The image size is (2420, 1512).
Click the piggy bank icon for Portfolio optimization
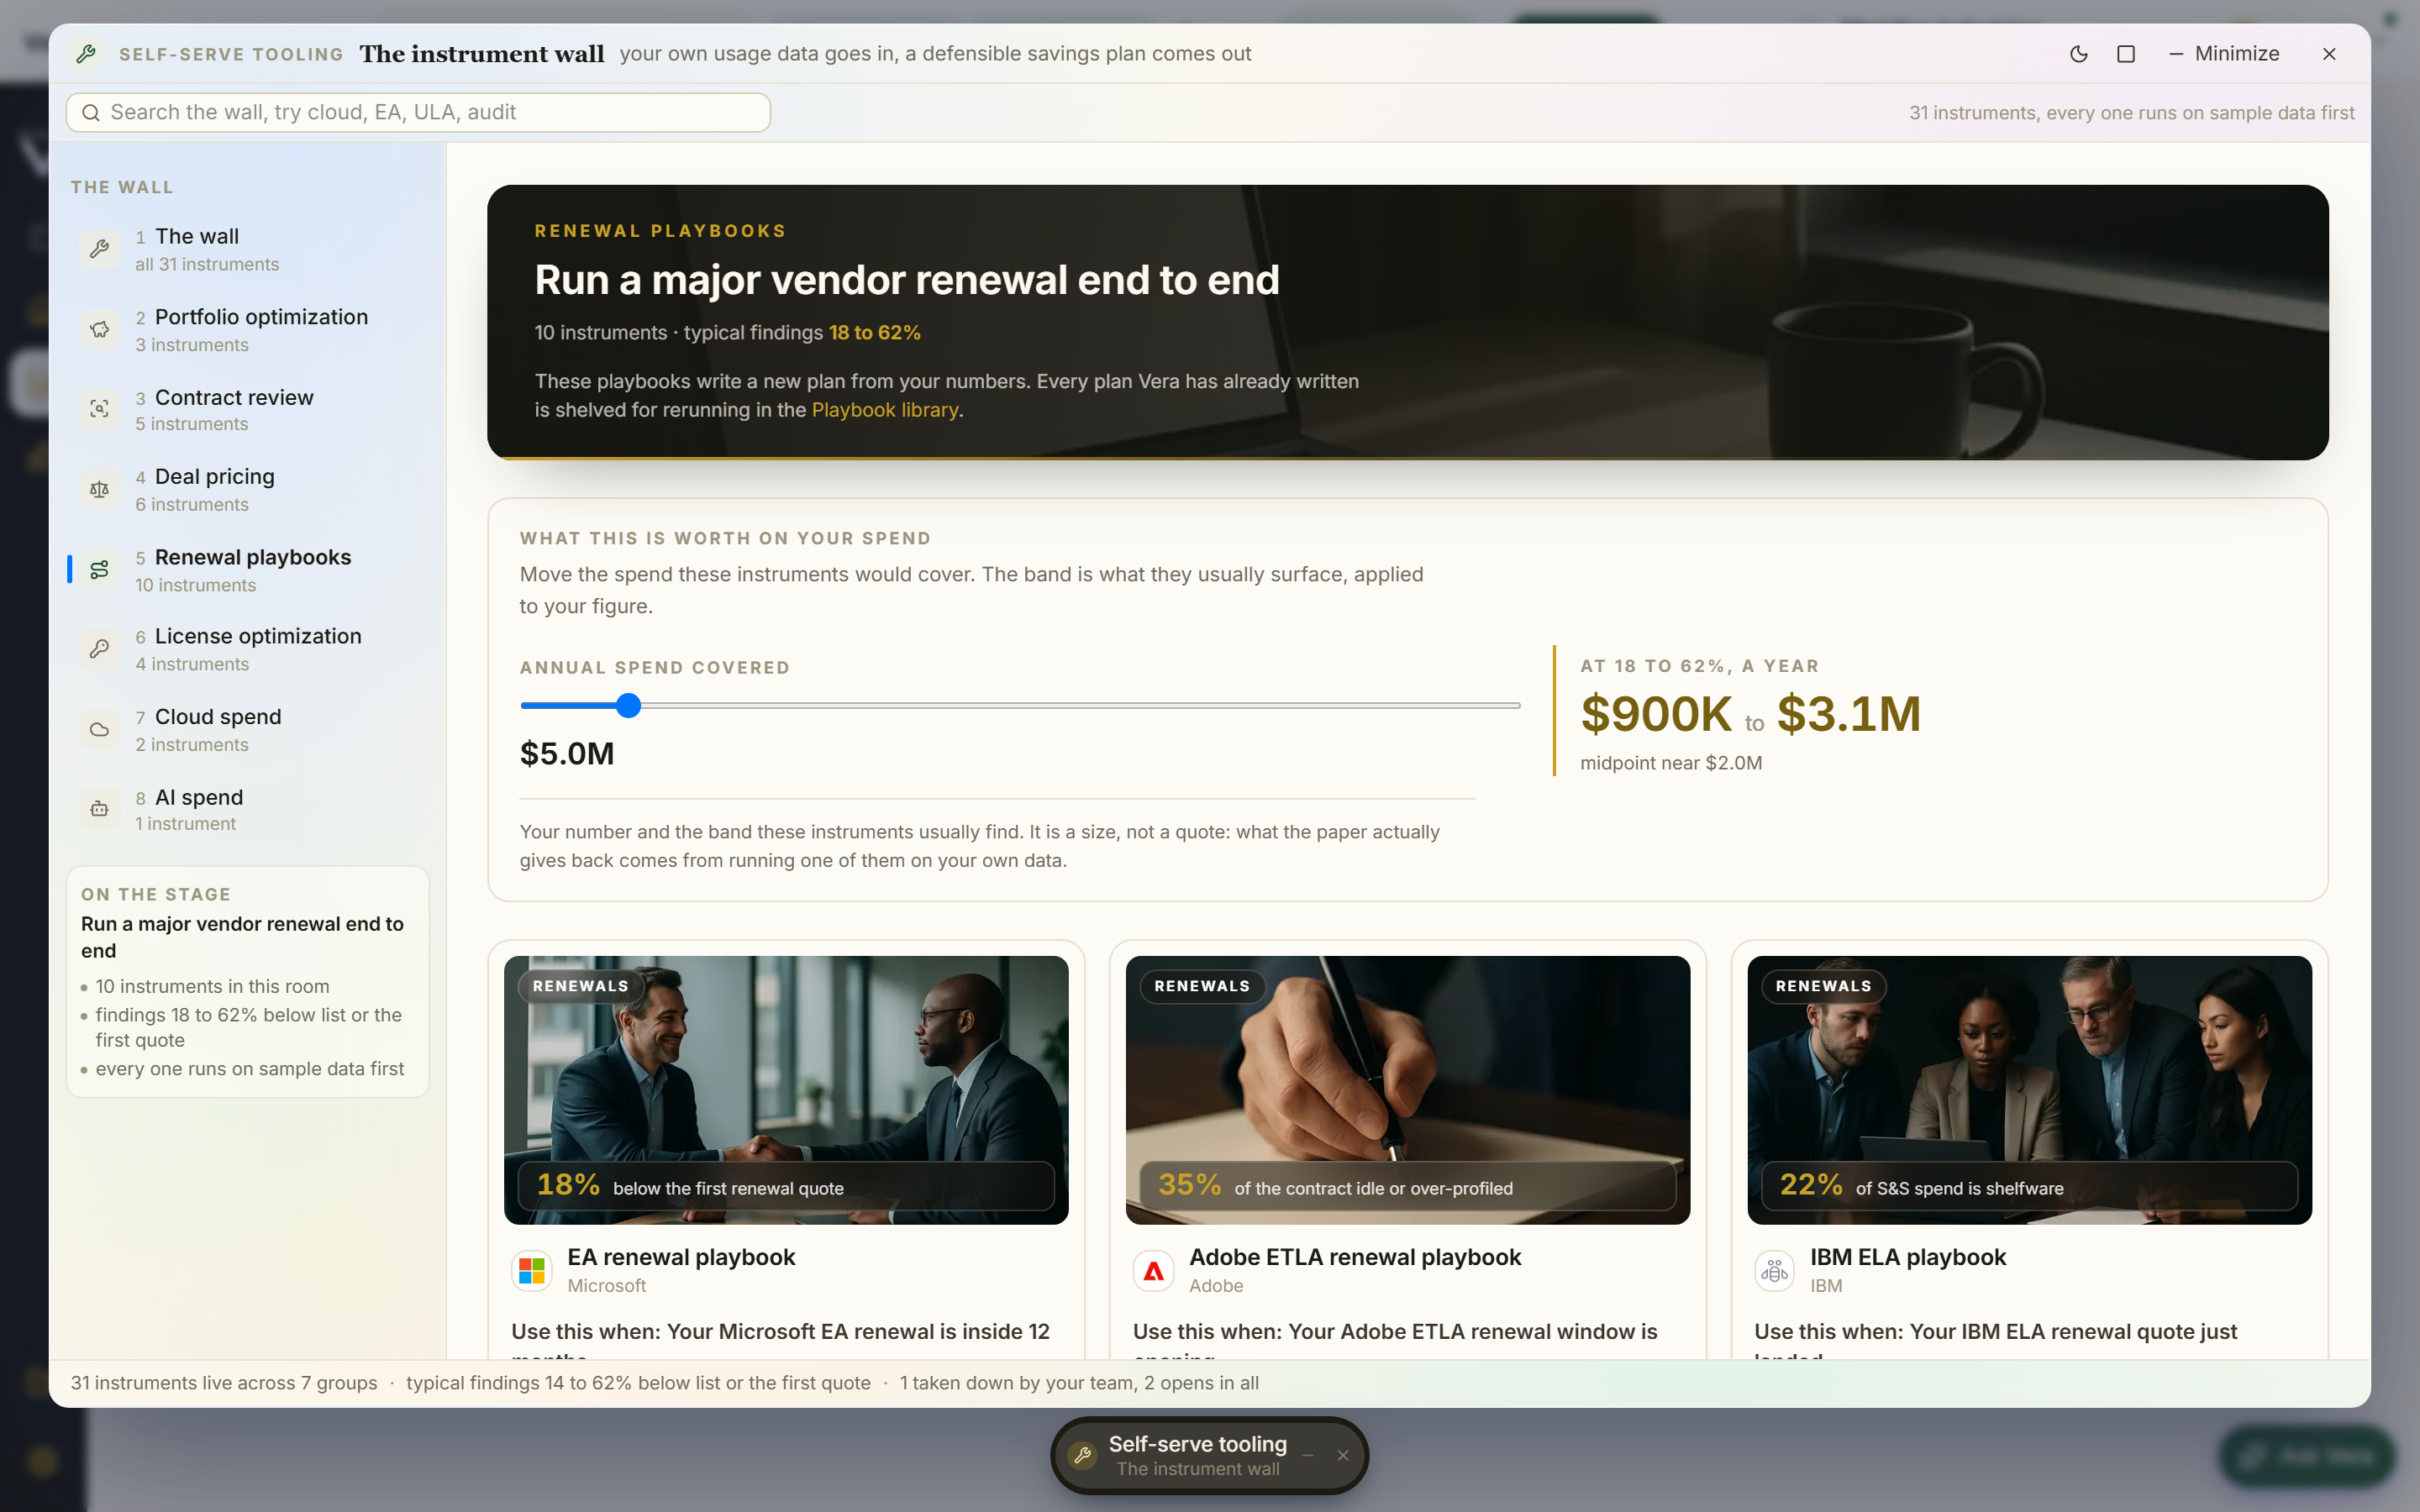(x=99, y=329)
